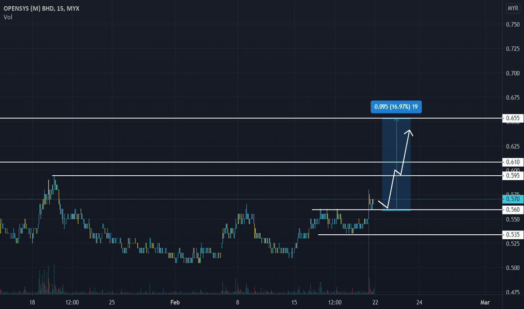
Task: Click the 0.700 price axis value
Action: (x=513, y=73)
